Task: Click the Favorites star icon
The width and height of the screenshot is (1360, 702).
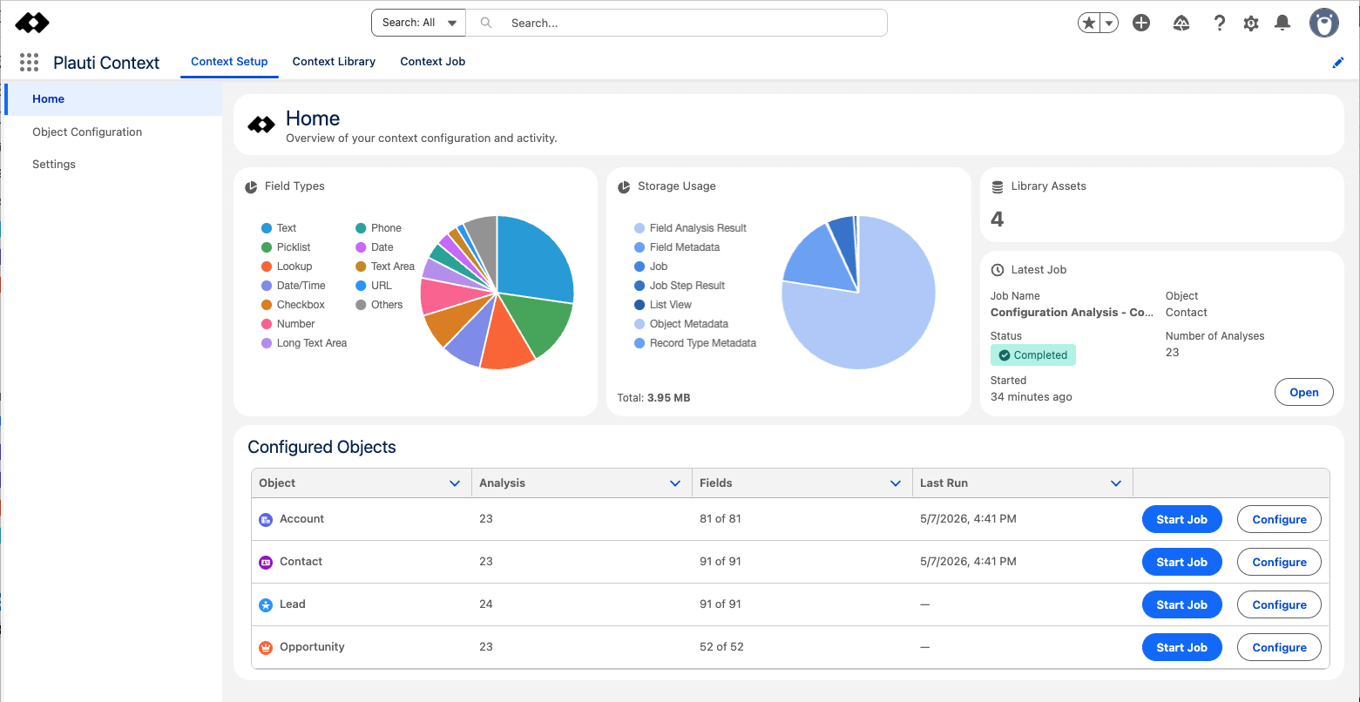Action: (1089, 24)
